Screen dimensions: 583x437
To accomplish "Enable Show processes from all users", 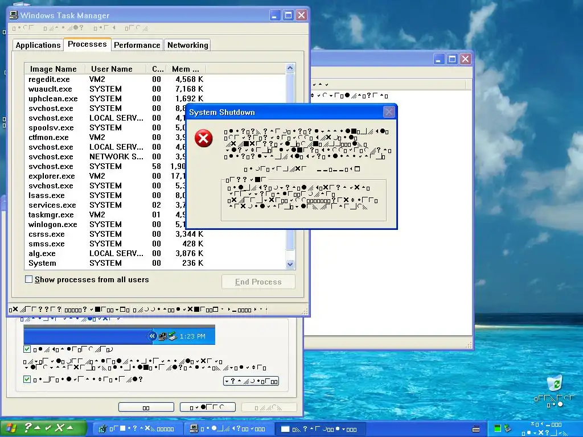I will (x=28, y=279).
